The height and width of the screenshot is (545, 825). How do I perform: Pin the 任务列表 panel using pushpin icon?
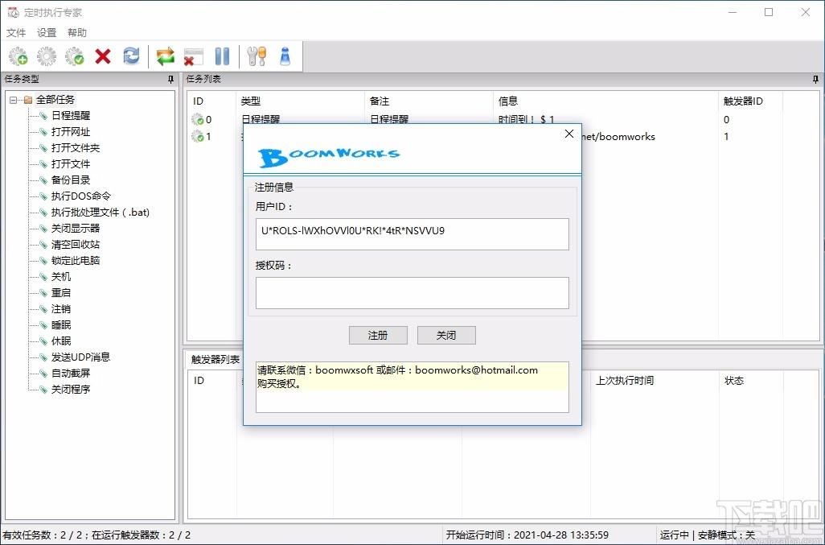pos(815,79)
